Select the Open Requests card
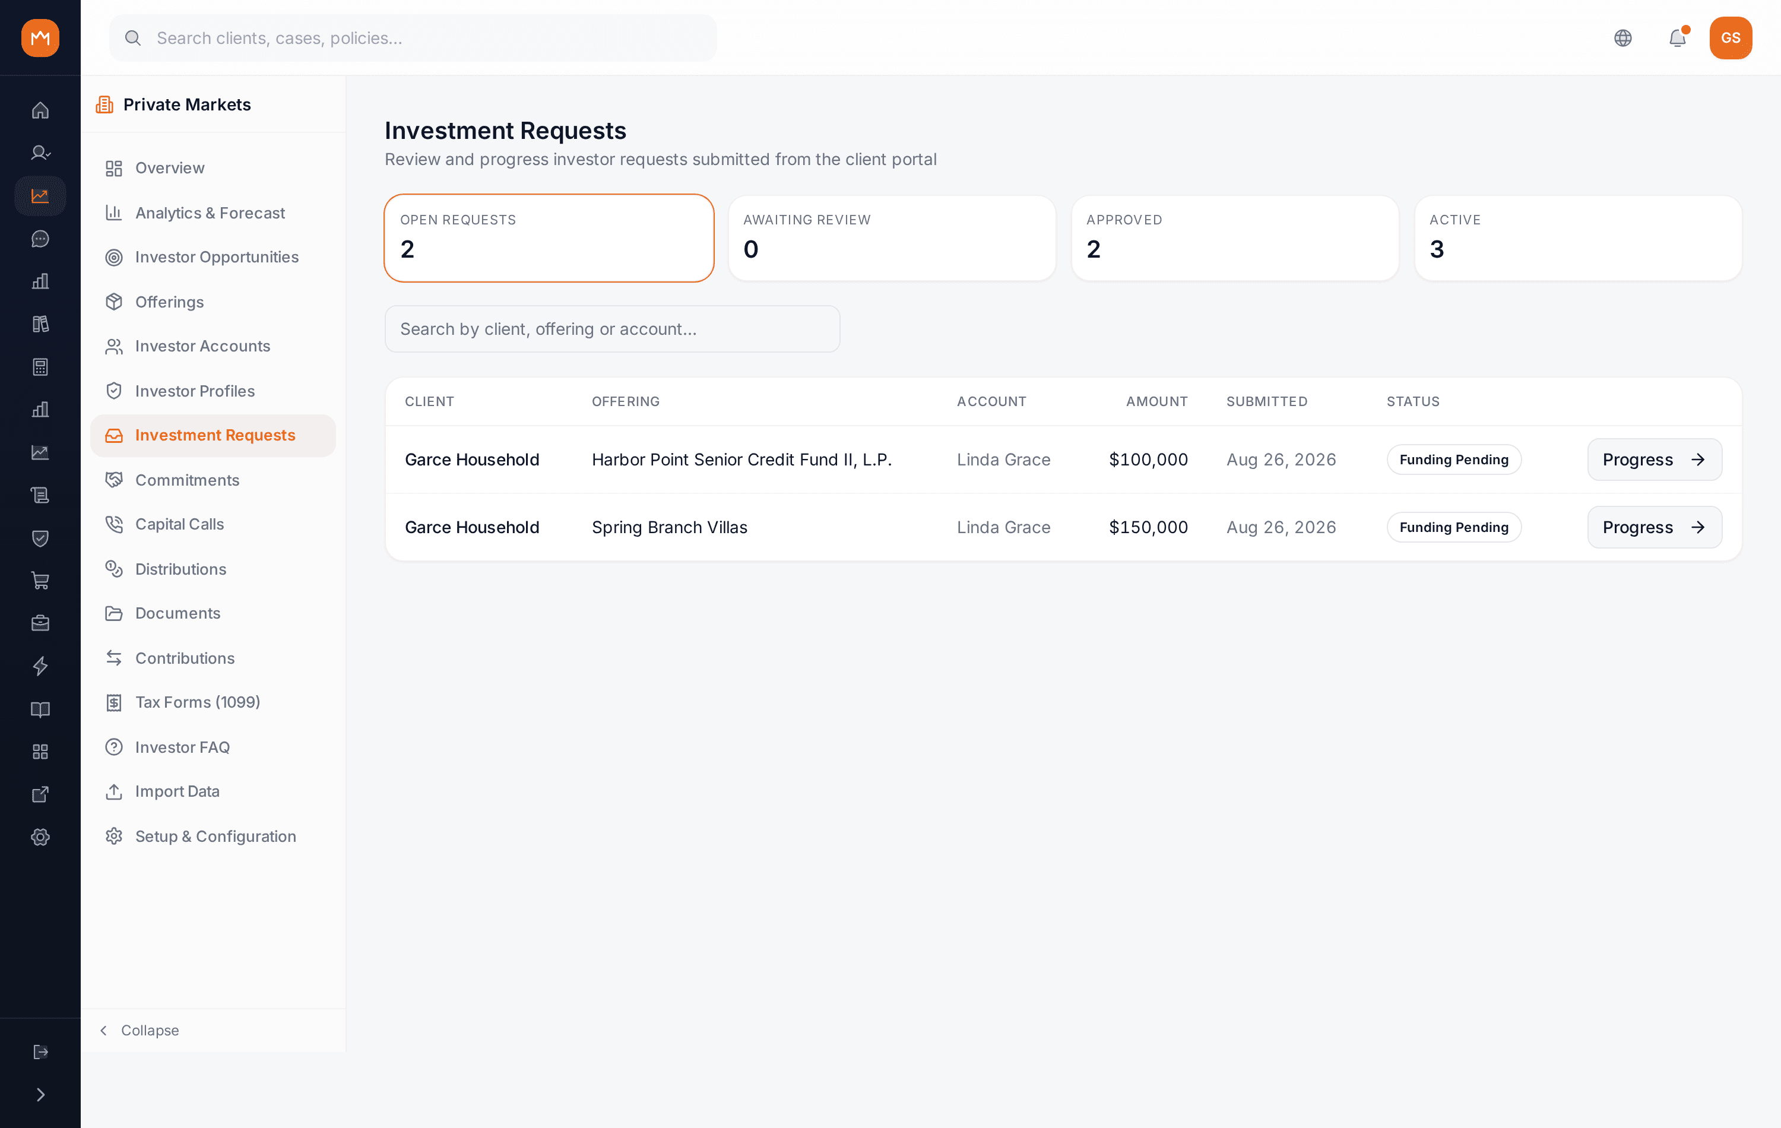 pos(549,238)
